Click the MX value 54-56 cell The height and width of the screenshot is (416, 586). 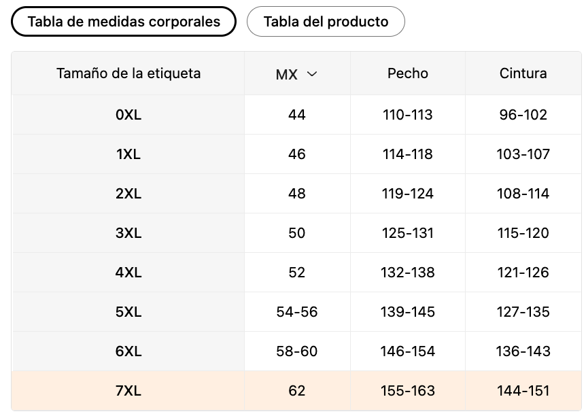(297, 312)
